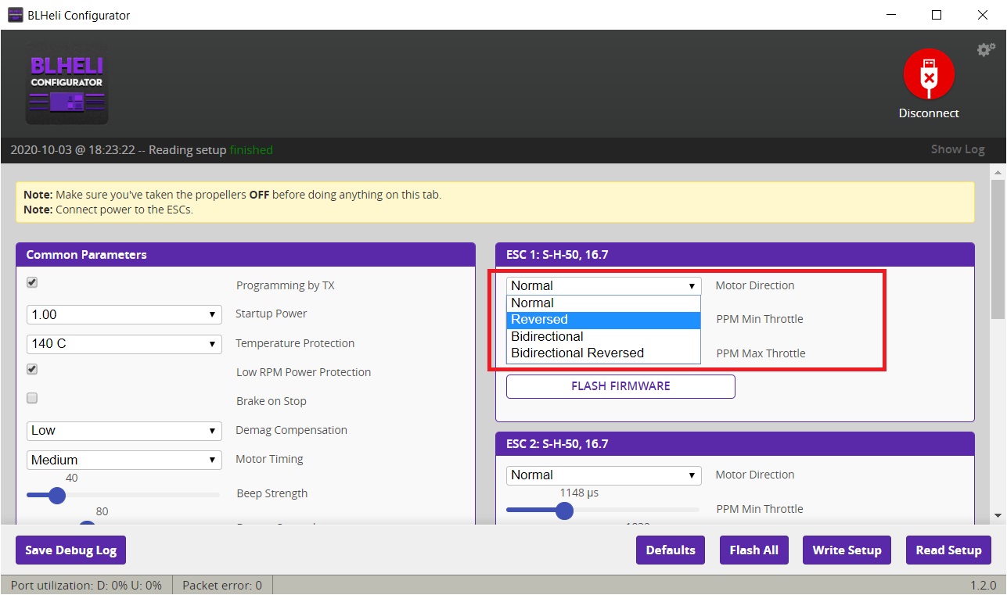Click the title bar BLHeli app icon
The image size is (1007, 595).
pos(15,15)
